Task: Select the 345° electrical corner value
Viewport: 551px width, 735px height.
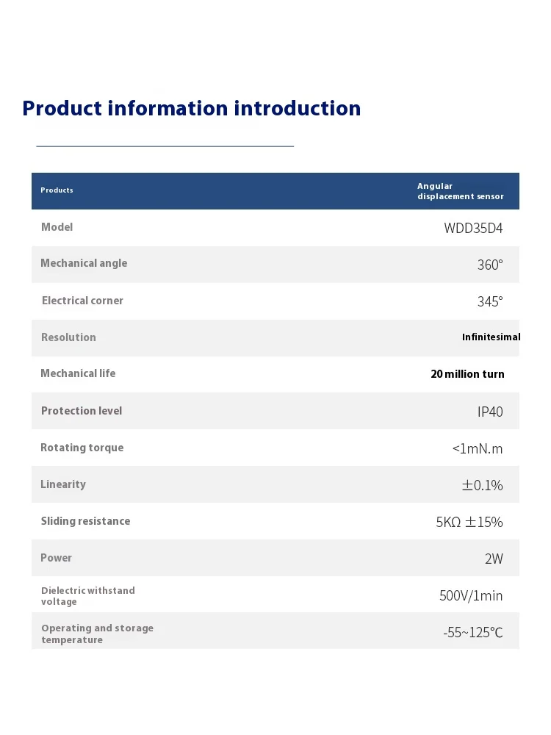Action: (490, 301)
